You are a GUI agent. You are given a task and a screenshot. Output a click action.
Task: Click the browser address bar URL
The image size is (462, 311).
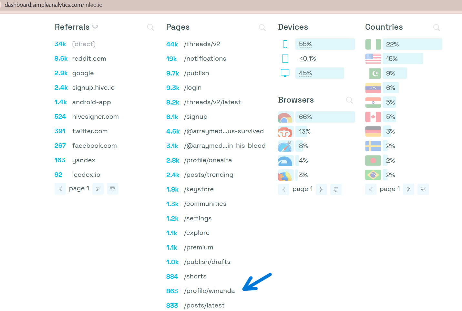(x=54, y=5)
